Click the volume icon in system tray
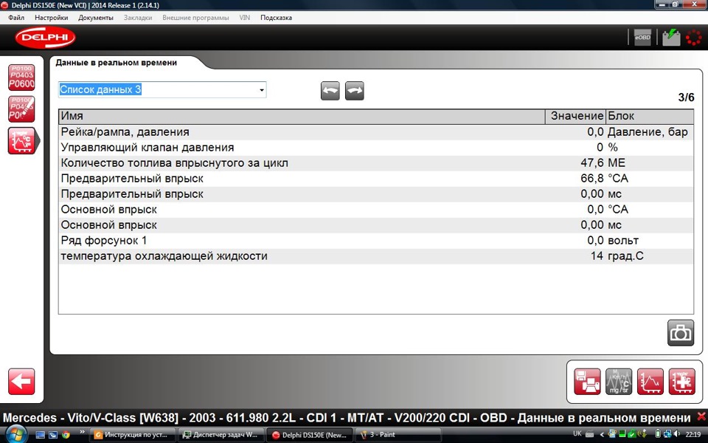Screen dimensions: 708x443 676,434
